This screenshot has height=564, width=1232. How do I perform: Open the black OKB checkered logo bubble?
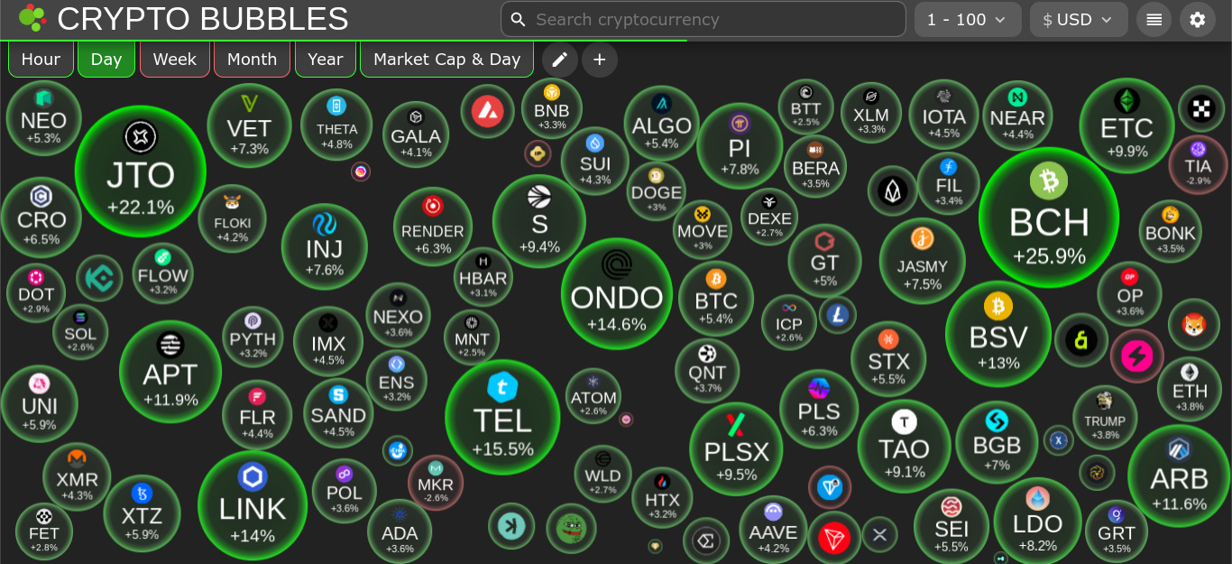pyautogui.click(x=1201, y=108)
